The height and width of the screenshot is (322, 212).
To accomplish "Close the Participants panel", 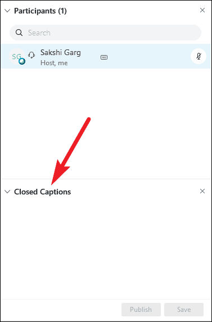I will coord(202,10).
